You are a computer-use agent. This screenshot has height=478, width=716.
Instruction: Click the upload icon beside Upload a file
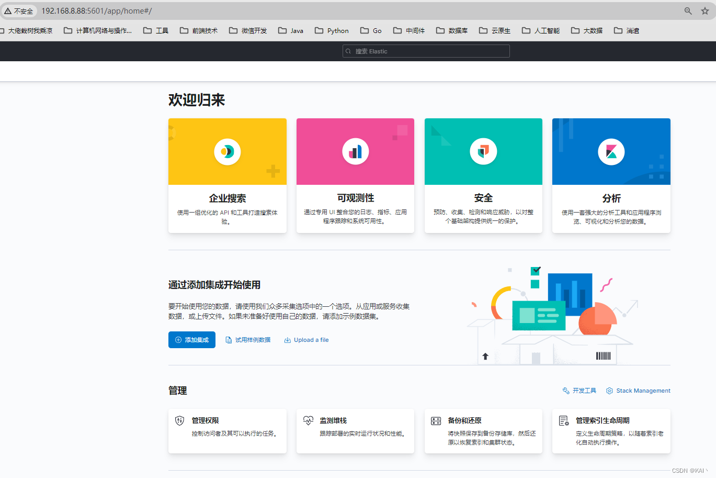pyautogui.click(x=287, y=340)
